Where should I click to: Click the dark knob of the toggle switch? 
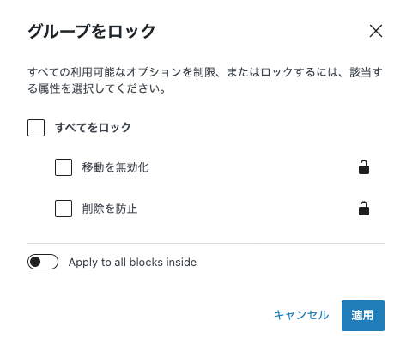click(35, 262)
